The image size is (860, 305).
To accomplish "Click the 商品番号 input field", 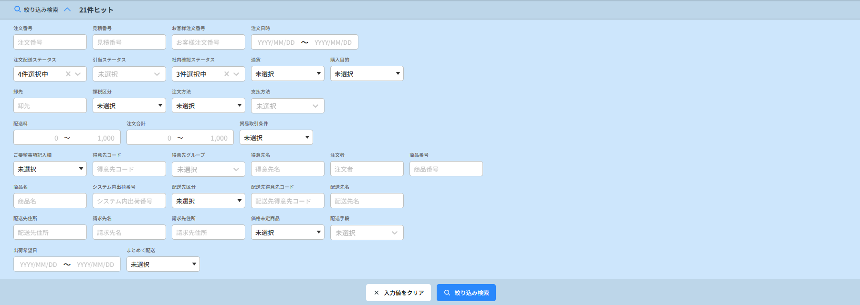I will [x=446, y=169].
